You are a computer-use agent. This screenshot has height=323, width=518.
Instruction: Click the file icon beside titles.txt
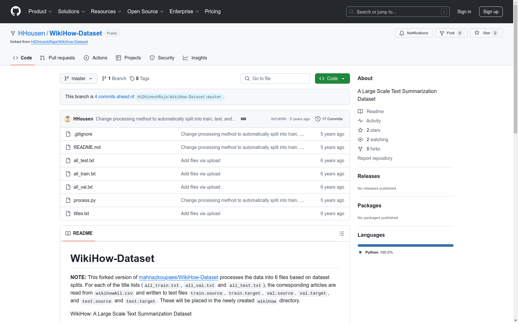68,214
